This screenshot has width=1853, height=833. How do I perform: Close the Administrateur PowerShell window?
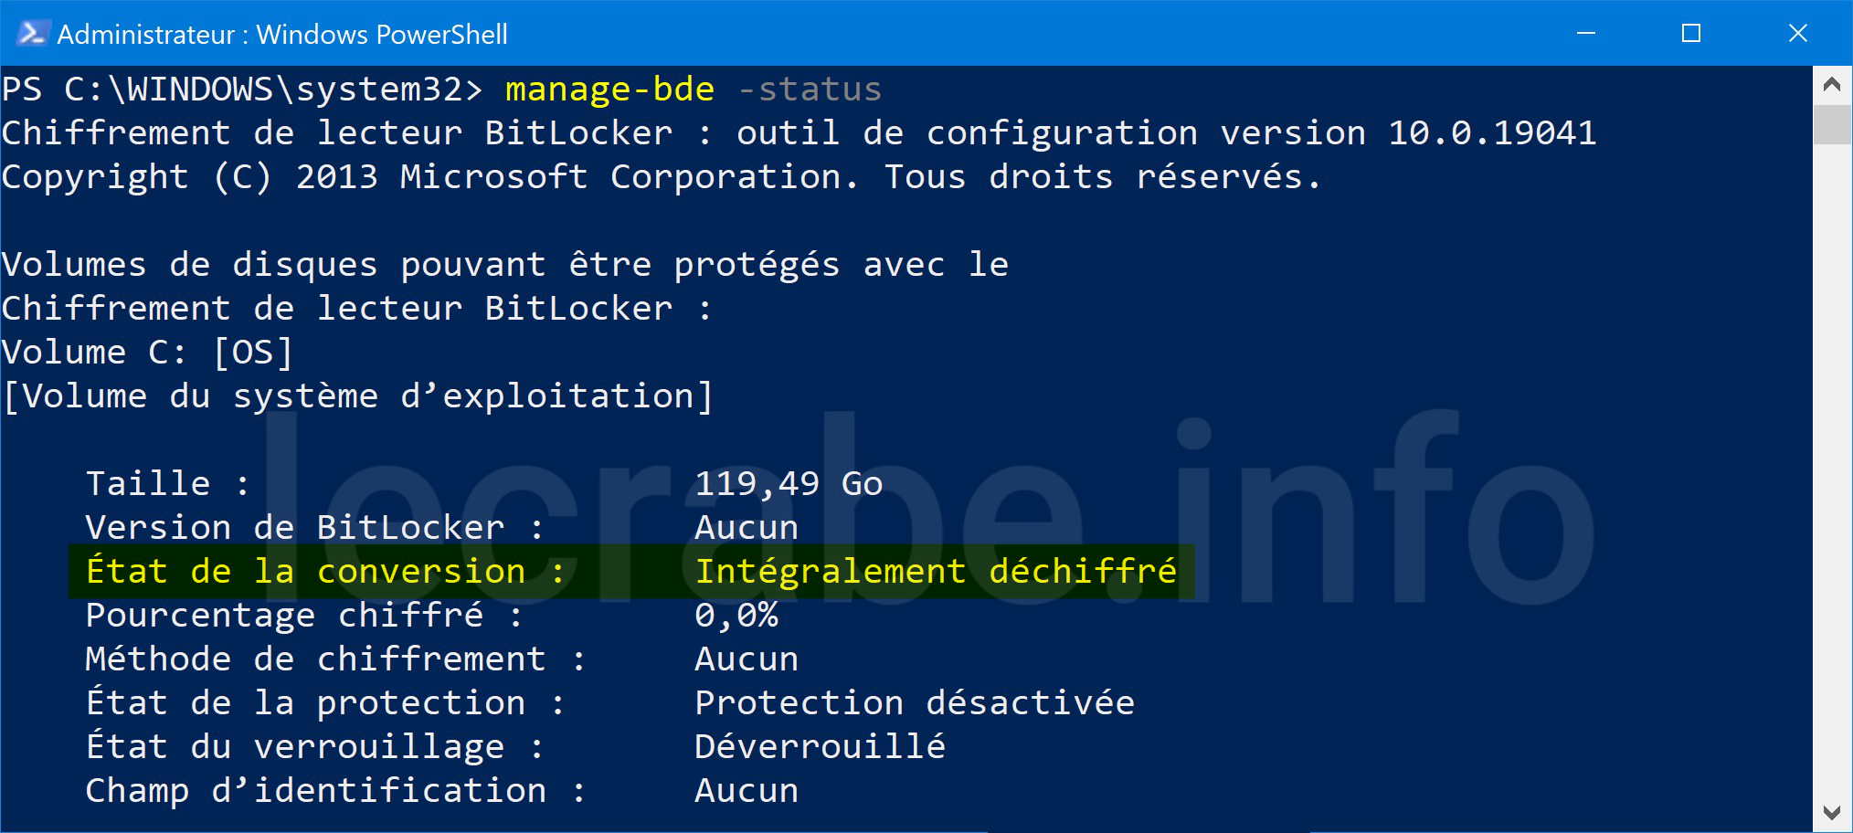point(1797,34)
